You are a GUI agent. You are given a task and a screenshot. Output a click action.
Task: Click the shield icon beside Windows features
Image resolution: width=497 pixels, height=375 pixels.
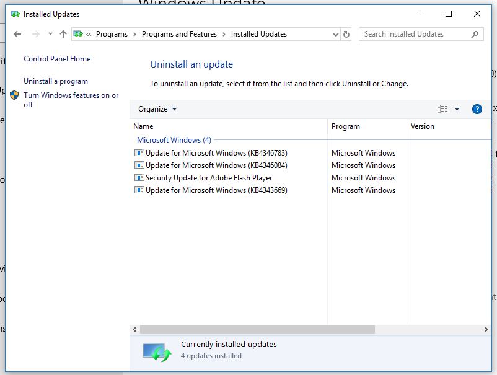[14, 95]
